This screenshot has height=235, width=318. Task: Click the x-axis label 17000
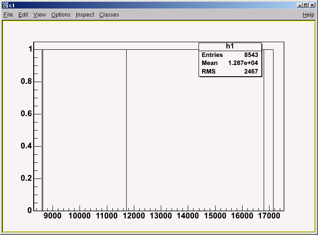269,216
